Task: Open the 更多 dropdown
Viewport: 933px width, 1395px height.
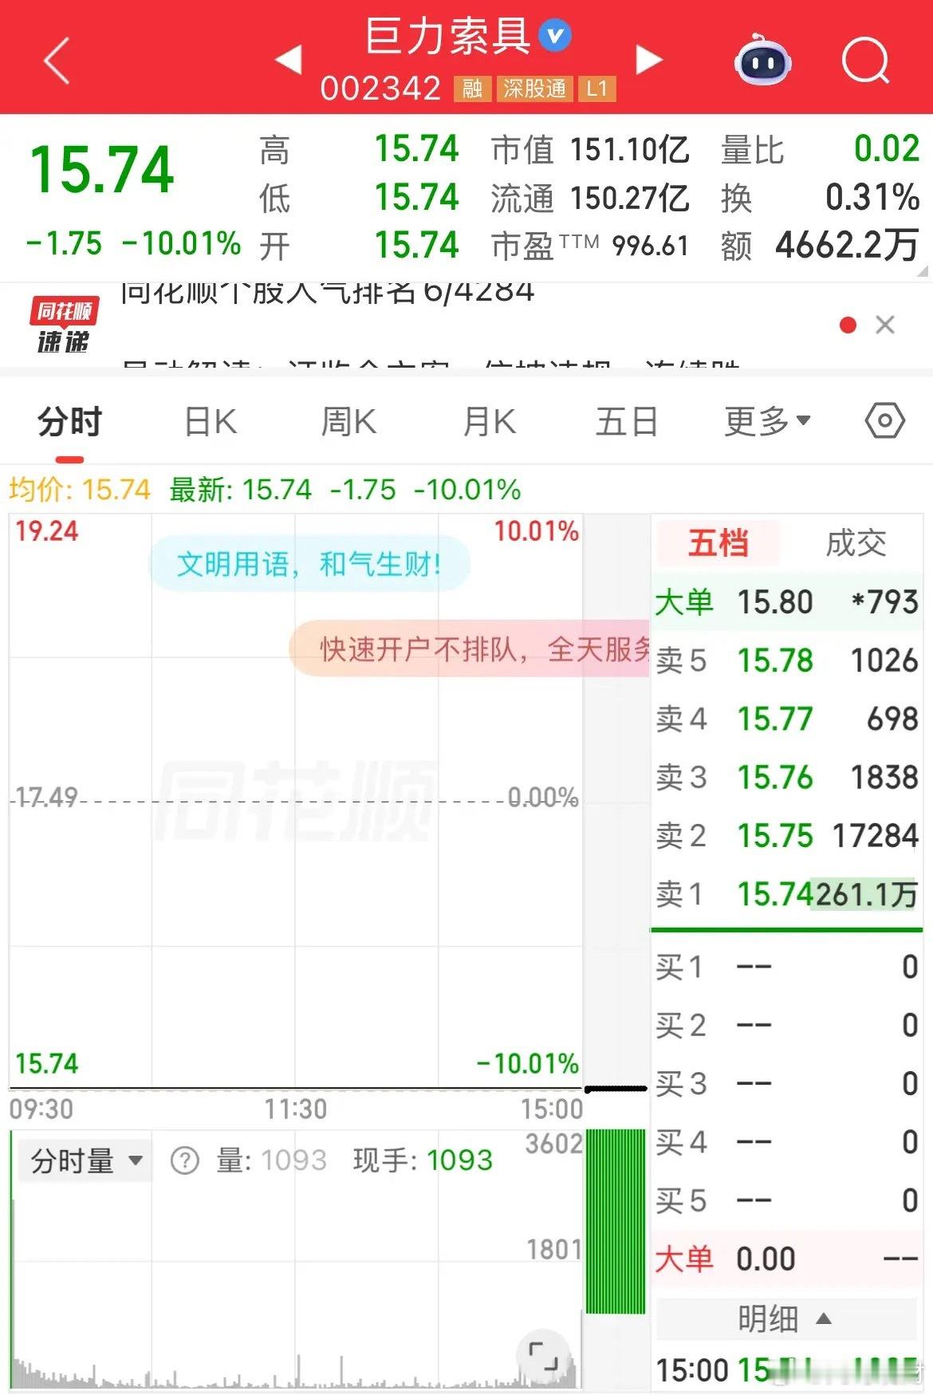Action: pyautogui.click(x=767, y=422)
